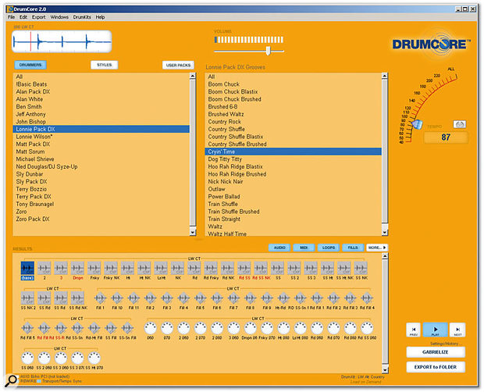This screenshot has height=392, width=484.
Task: Select the highlighted (base) audio loop icon
Action: pyautogui.click(x=27, y=268)
